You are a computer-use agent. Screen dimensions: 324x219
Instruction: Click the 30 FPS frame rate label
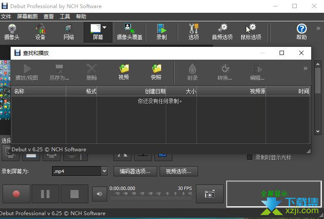coord(185,188)
